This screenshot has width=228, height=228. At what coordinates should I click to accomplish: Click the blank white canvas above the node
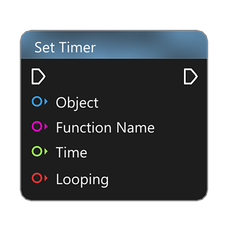tap(114, 15)
